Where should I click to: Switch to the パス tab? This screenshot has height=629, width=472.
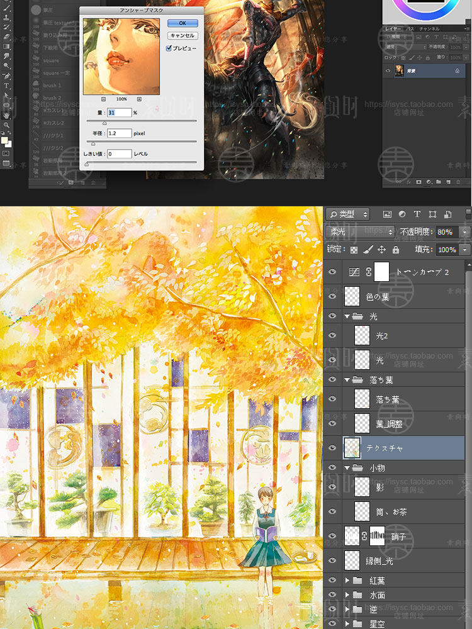(x=410, y=29)
